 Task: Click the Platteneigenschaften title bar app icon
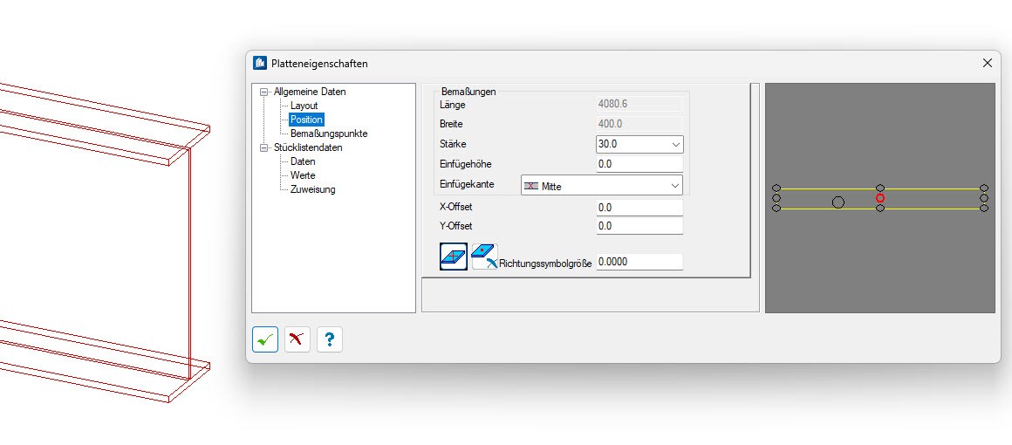tap(260, 64)
